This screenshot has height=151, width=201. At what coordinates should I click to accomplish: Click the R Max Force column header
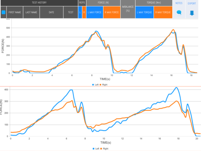click(112, 12)
